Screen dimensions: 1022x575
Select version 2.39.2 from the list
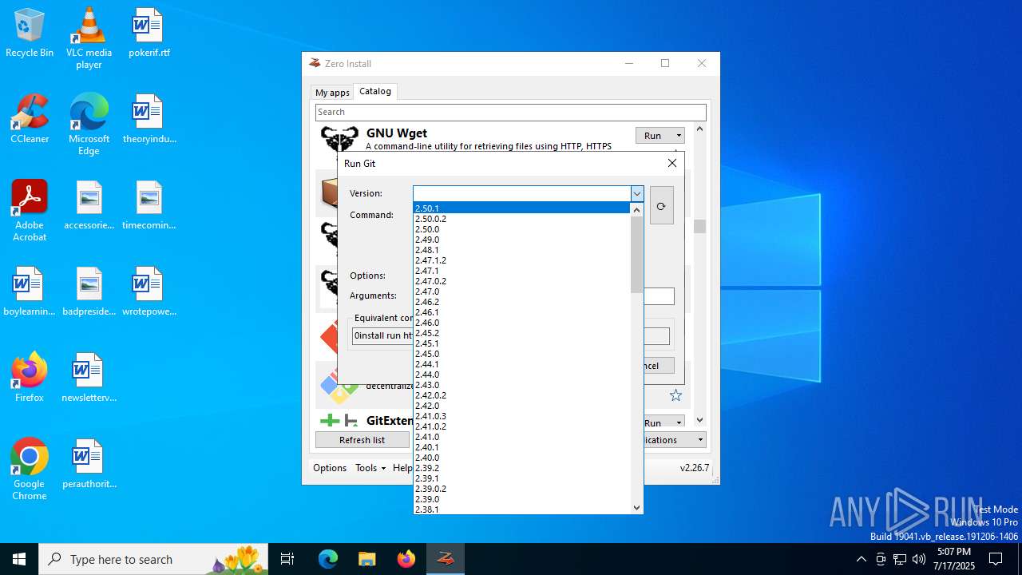click(x=522, y=468)
